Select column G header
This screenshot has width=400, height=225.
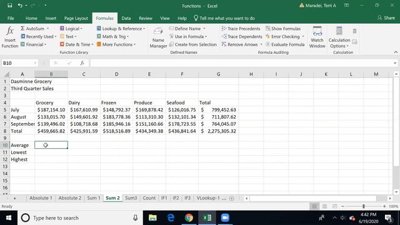[x=218, y=74]
